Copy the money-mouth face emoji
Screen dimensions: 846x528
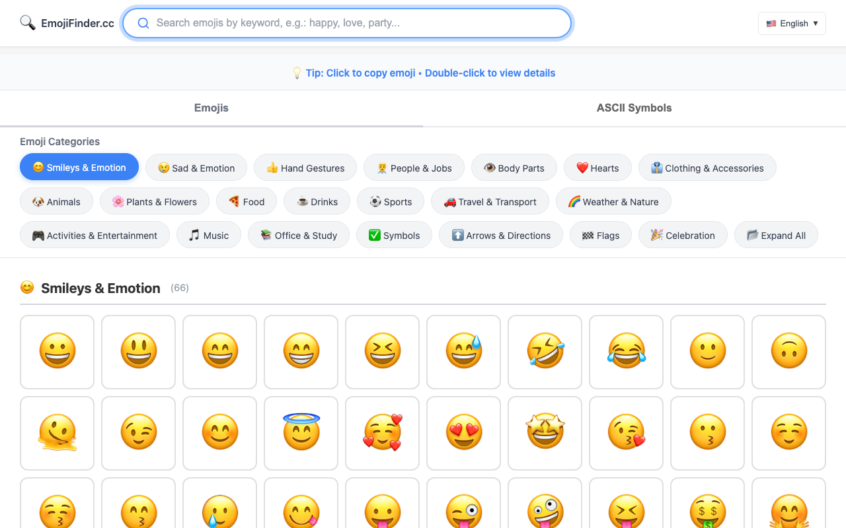tap(707, 503)
